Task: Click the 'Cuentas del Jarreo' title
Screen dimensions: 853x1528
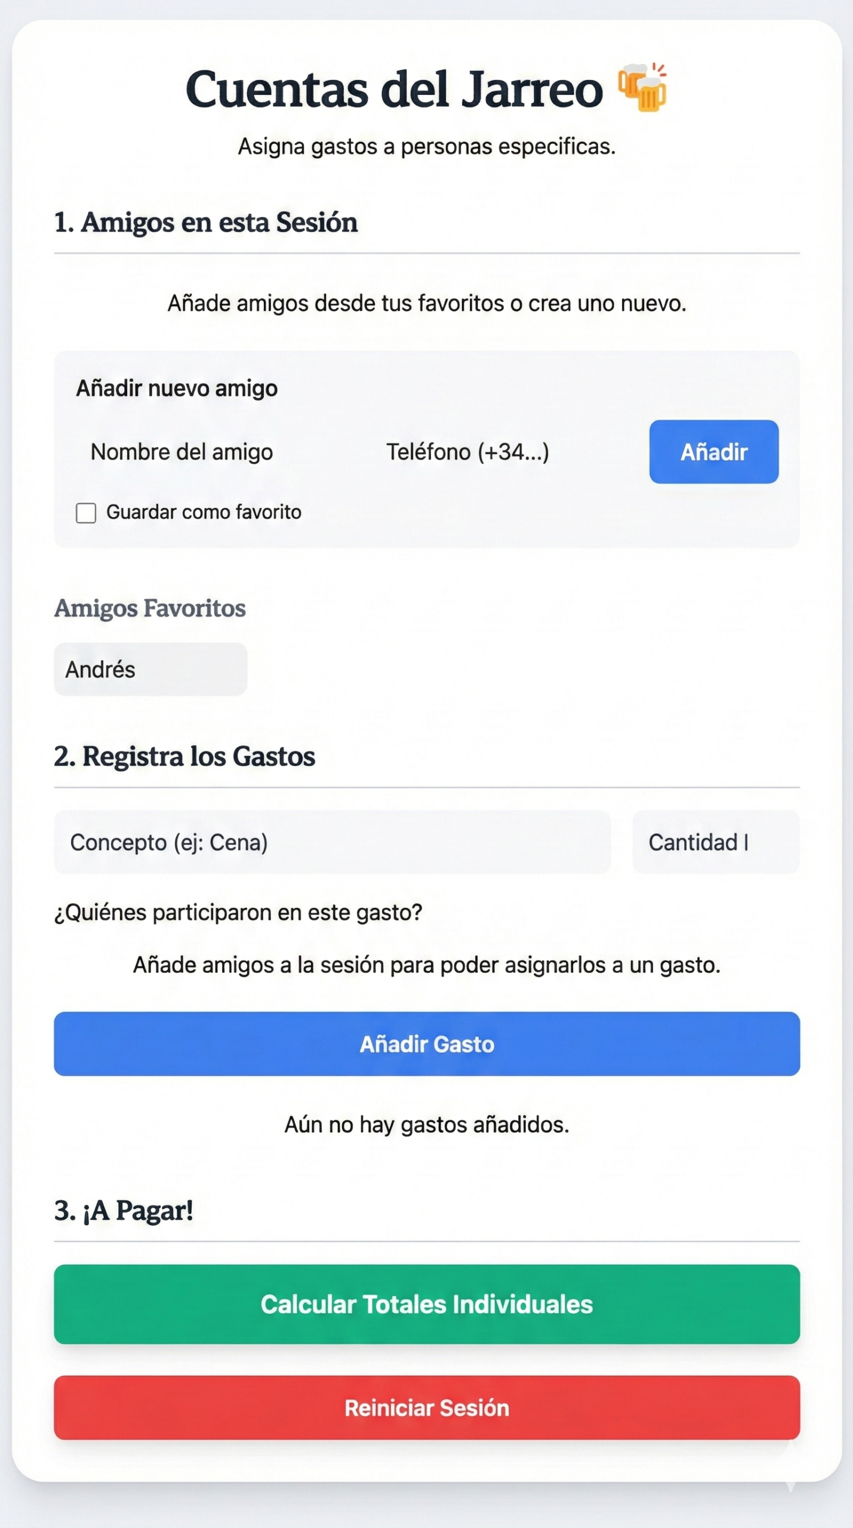Action: [x=394, y=90]
